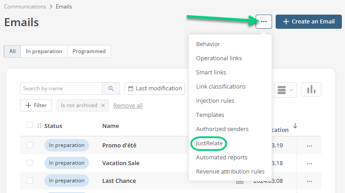
Task: Open Automated reports menu entry
Action: coord(221,157)
